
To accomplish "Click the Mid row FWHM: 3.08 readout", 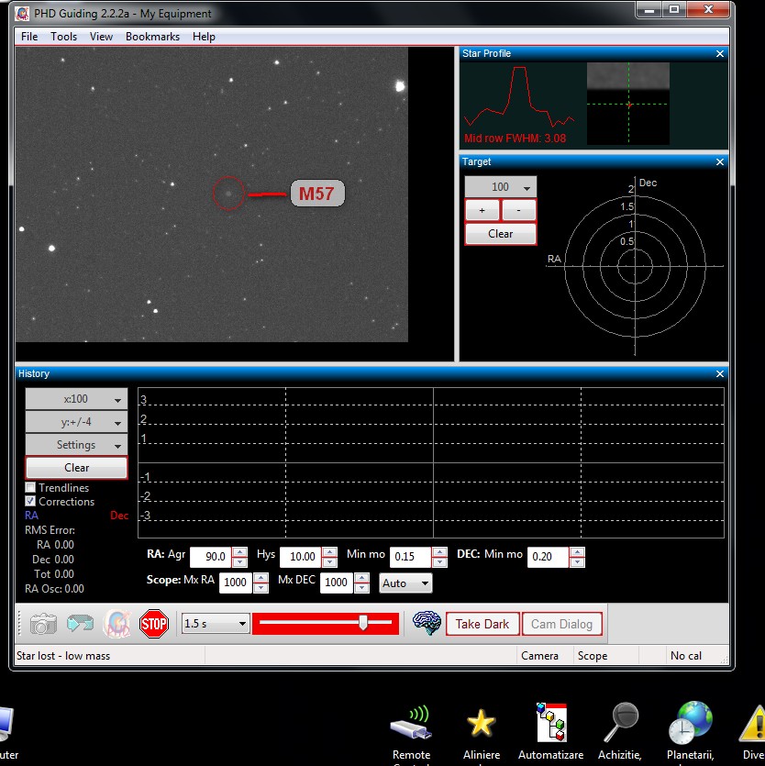I will (x=515, y=139).
